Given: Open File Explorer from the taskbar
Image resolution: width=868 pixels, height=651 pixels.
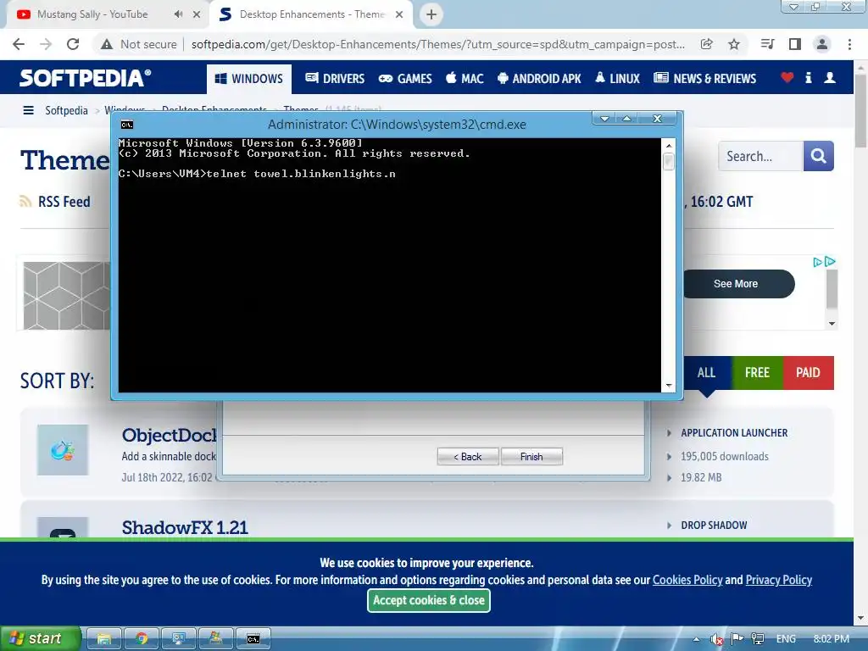Looking at the screenshot, I should pyautogui.click(x=104, y=639).
